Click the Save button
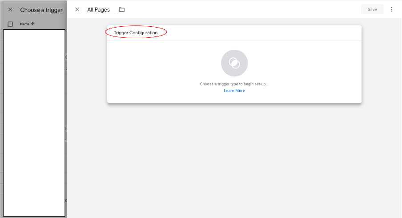This screenshot has height=218, width=402. pos(372,9)
